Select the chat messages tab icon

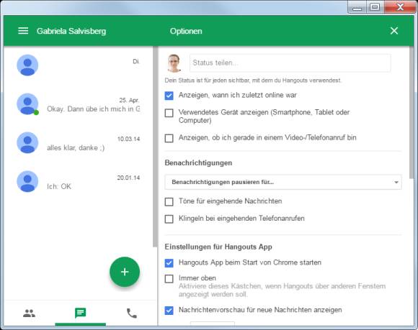80,313
